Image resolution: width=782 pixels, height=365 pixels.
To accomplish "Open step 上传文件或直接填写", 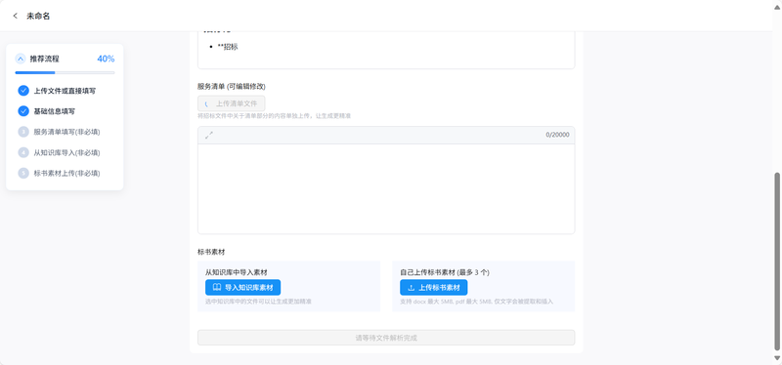I will click(x=65, y=91).
